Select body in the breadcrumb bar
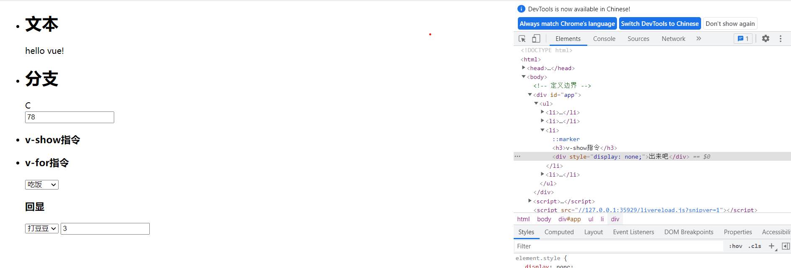The height and width of the screenshot is (268, 791). [544, 219]
